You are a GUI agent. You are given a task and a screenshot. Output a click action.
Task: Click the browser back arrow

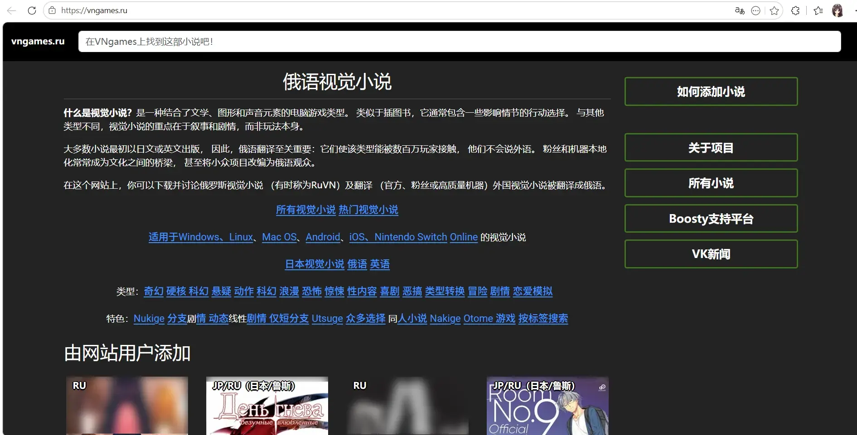(12, 10)
